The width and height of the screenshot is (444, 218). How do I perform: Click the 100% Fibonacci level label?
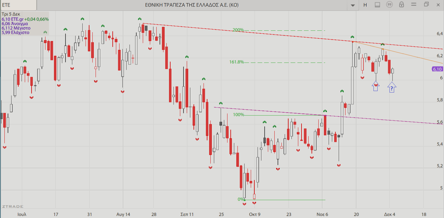pos(239,115)
